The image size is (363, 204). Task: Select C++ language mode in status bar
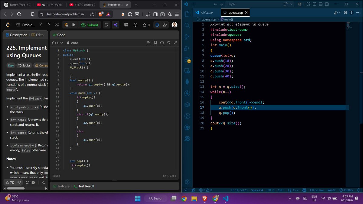point(296,190)
